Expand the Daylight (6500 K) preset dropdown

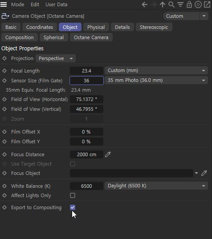tap(156, 186)
